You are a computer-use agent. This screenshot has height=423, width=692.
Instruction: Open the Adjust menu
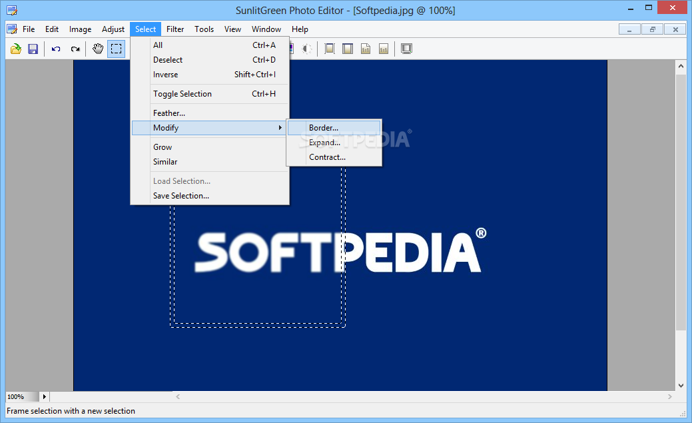point(113,29)
